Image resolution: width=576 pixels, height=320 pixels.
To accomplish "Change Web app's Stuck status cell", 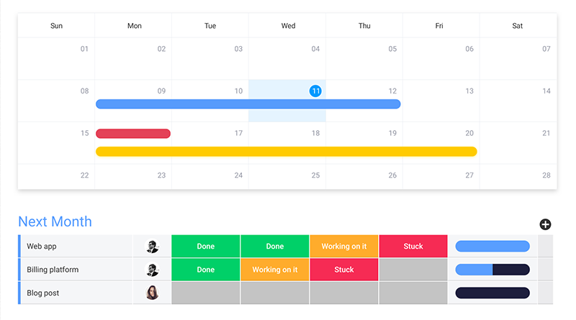I will [x=413, y=247].
